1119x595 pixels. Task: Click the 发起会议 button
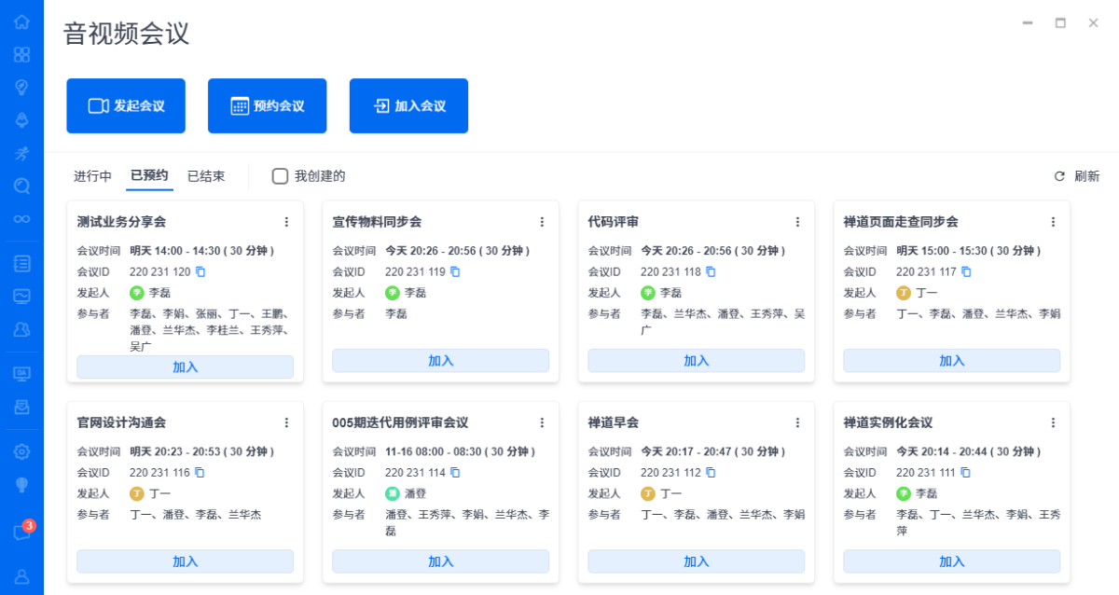click(x=126, y=106)
